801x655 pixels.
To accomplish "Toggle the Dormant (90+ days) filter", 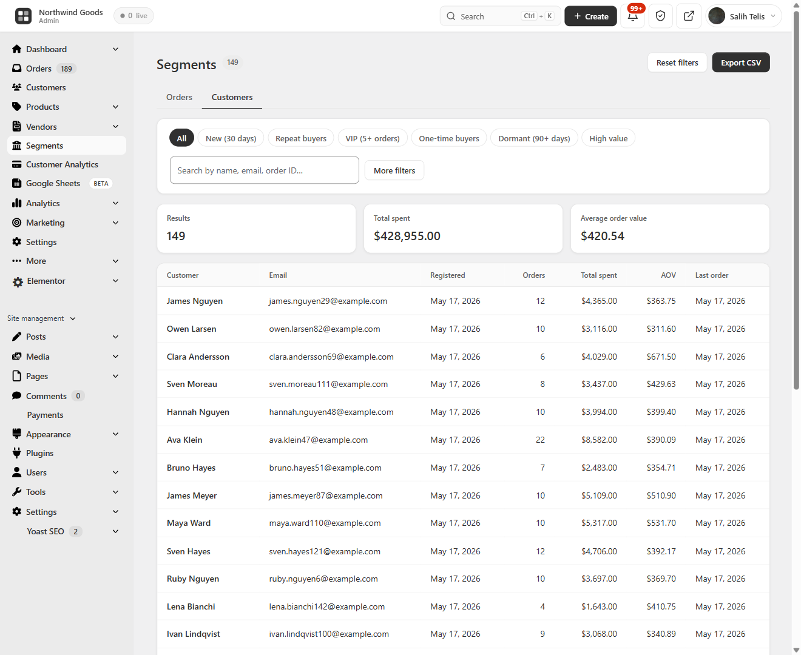I will pos(535,138).
